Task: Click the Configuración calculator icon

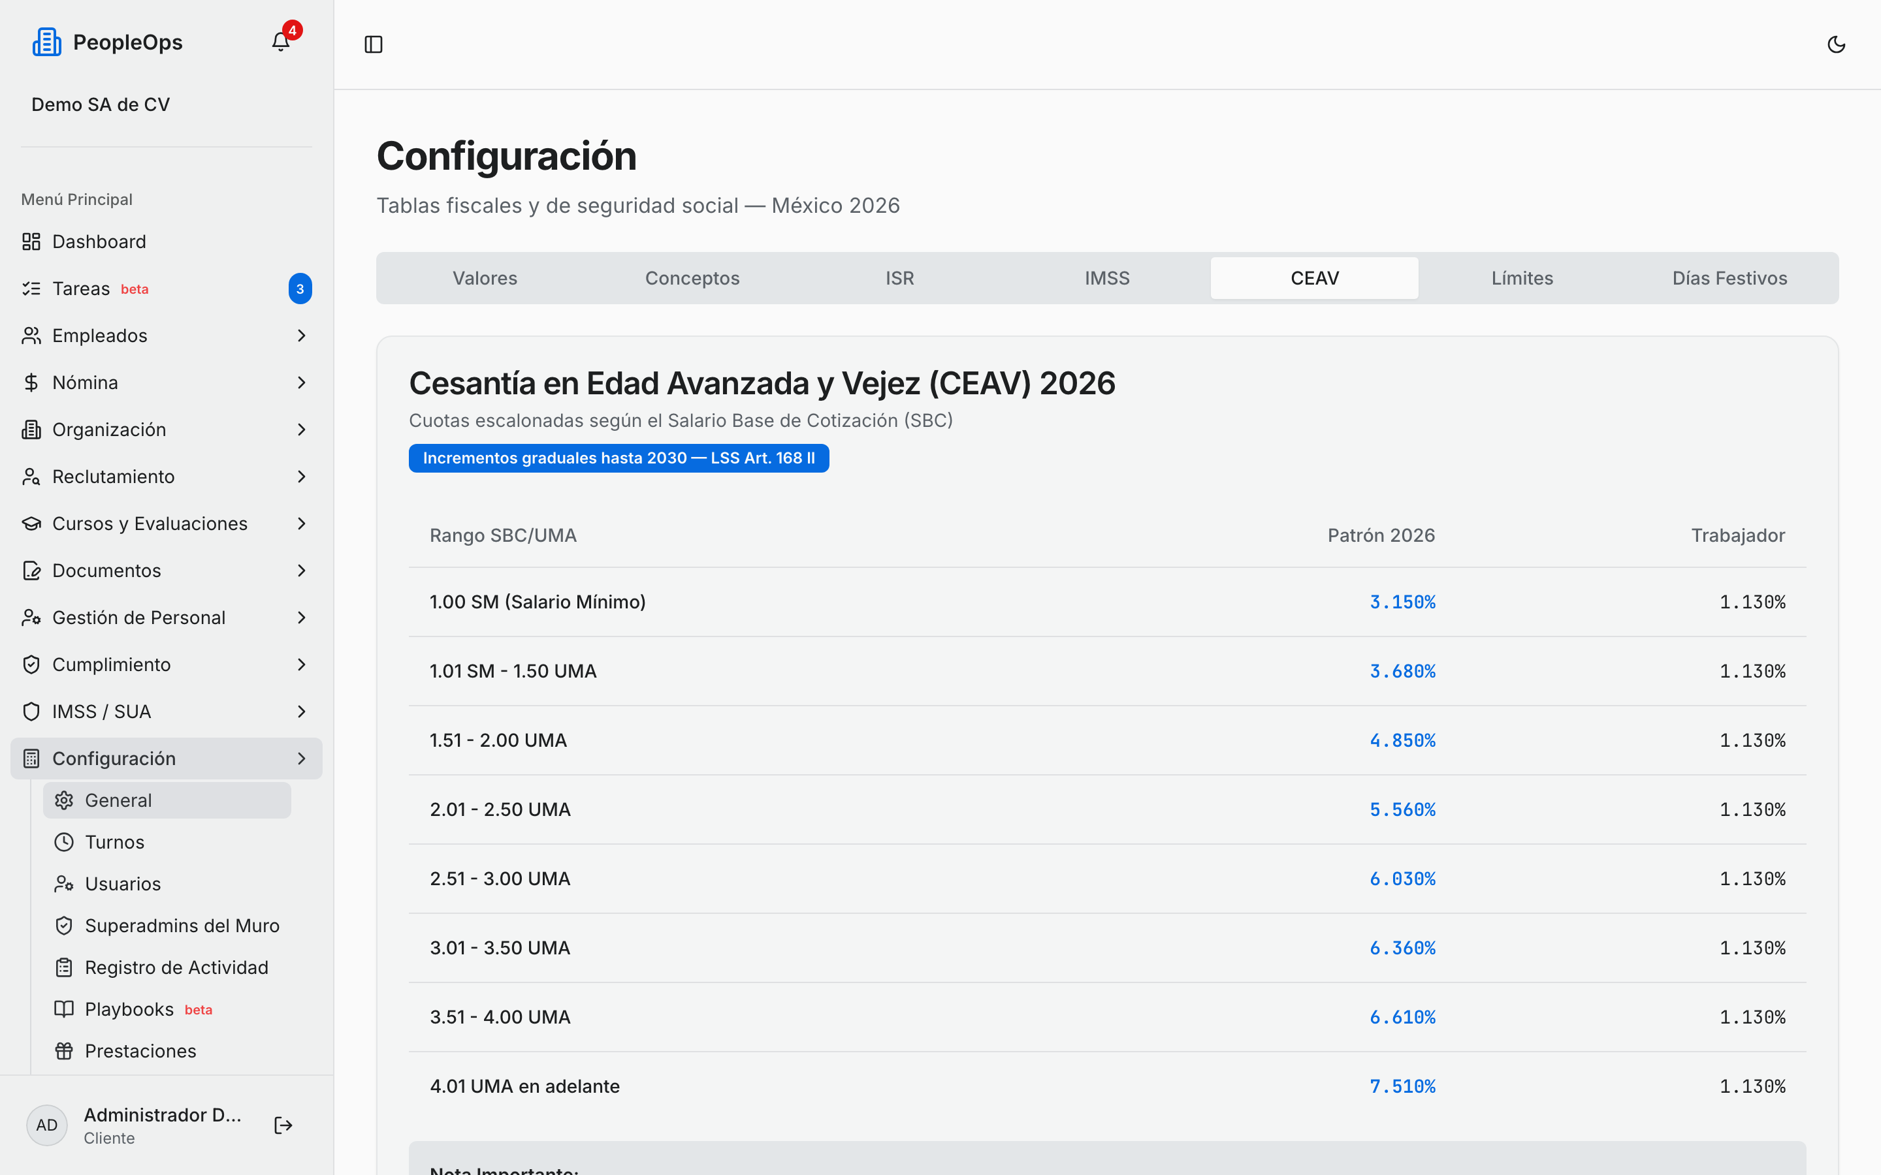Action: (31, 759)
